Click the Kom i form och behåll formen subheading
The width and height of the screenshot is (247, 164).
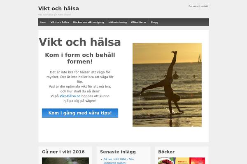(x=80, y=58)
